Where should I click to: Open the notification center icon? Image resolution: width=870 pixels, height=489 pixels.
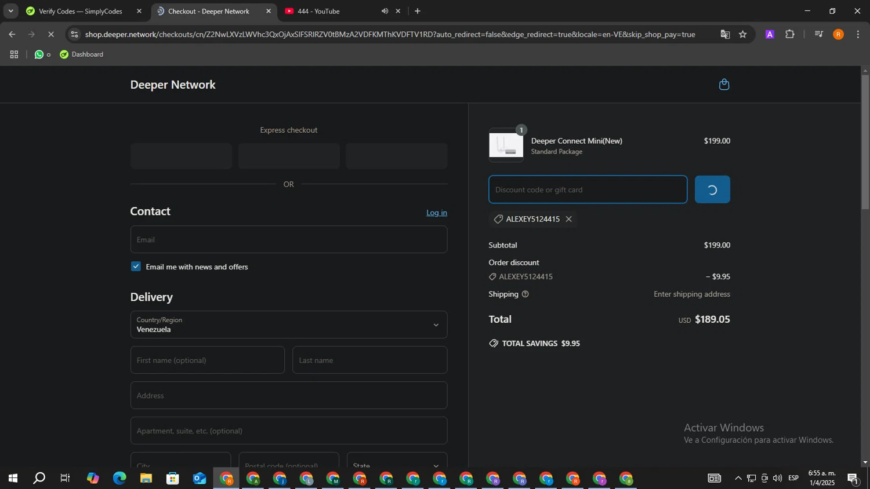point(853,478)
